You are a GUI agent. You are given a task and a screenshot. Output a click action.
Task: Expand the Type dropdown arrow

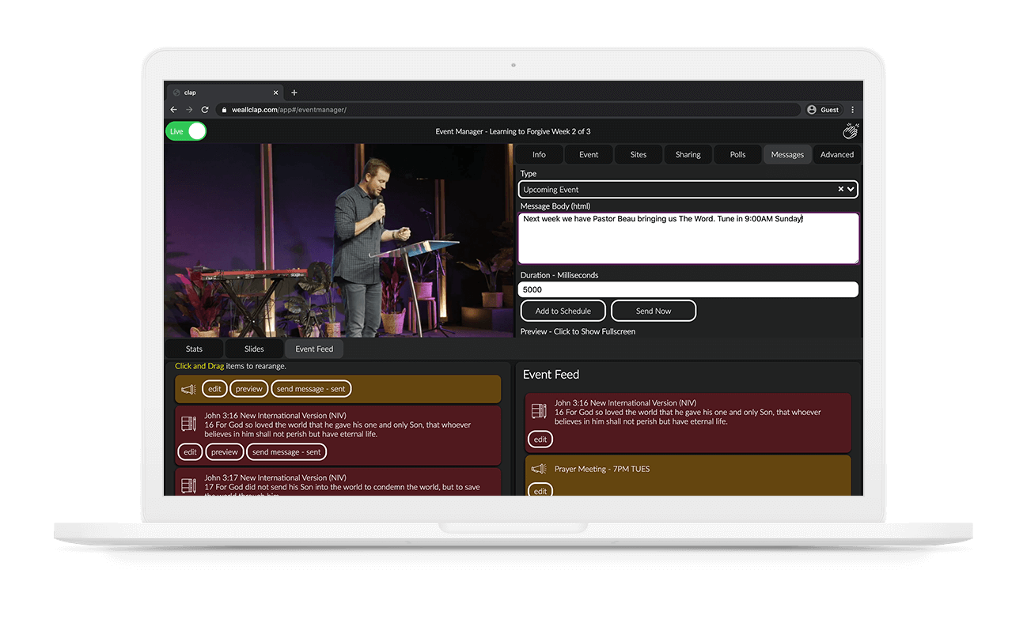(851, 190)
